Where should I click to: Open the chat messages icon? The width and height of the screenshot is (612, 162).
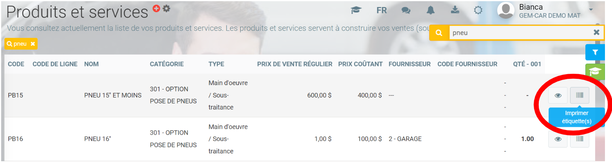(x=406, y=11)
